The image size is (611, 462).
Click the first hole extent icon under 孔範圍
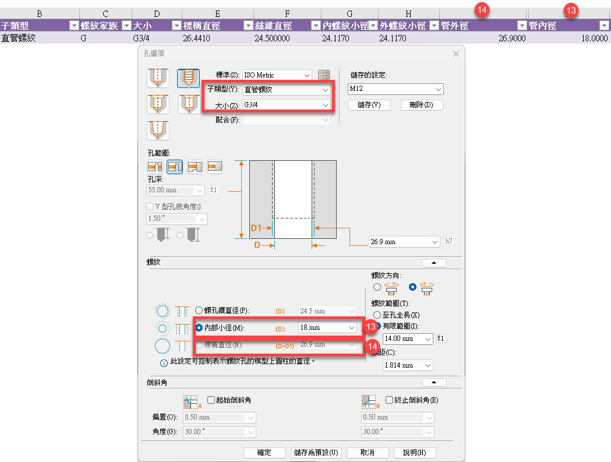(x=155, y=167)
